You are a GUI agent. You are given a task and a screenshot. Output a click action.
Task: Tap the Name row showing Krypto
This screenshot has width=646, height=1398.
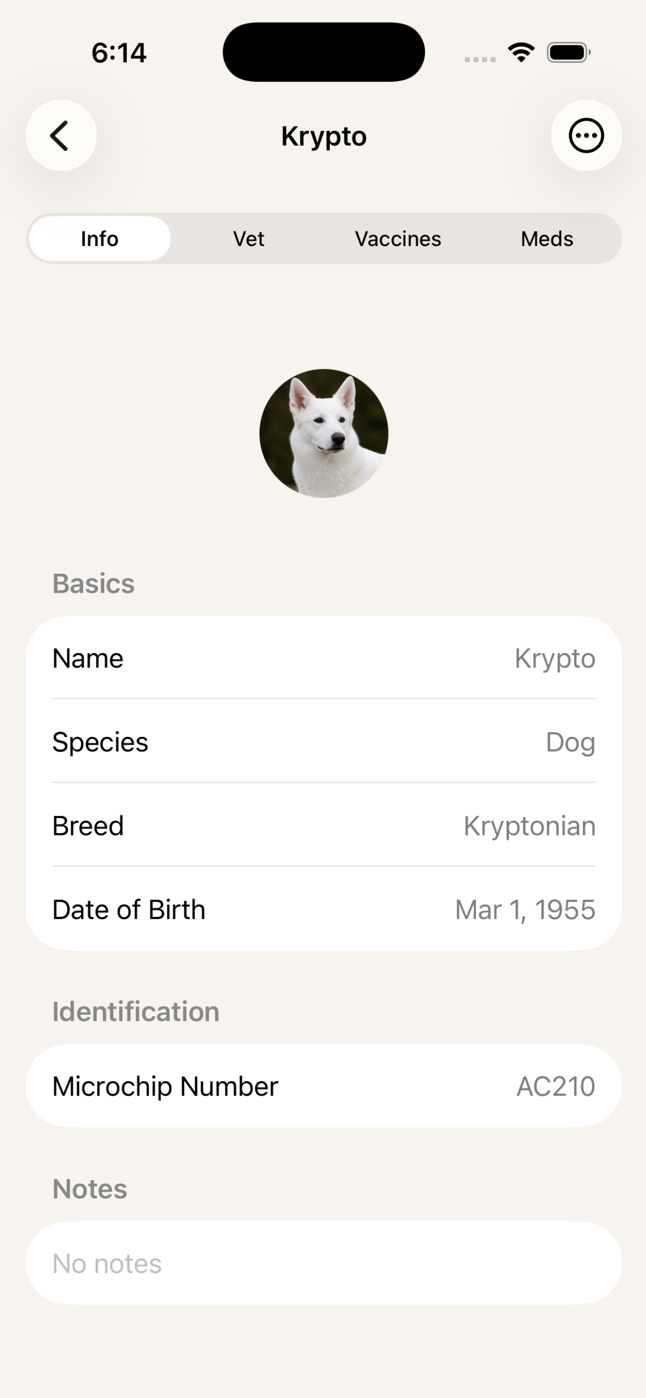click(324, 658)
